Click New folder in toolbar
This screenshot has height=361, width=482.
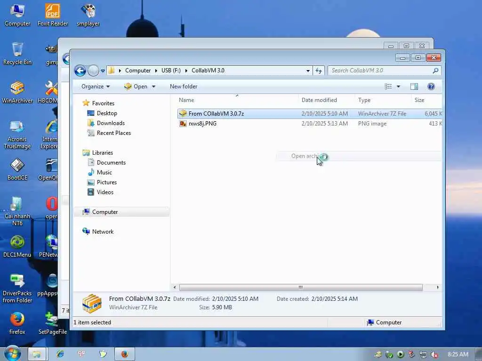point(184,86)
